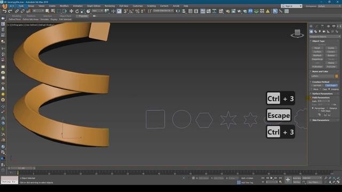Click the ProBoolean object type button

tap(317, 67)
